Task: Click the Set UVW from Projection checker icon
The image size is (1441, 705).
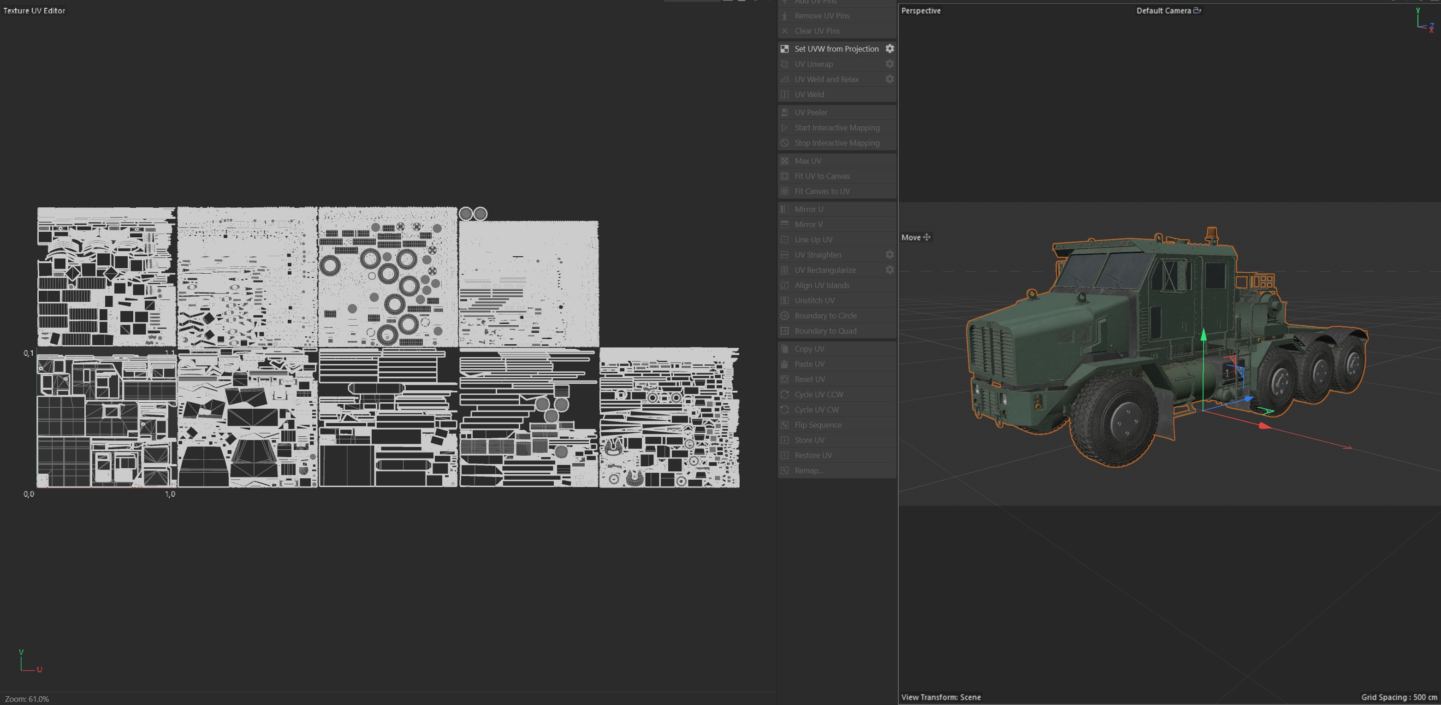Action: click(x=785, y=49)
